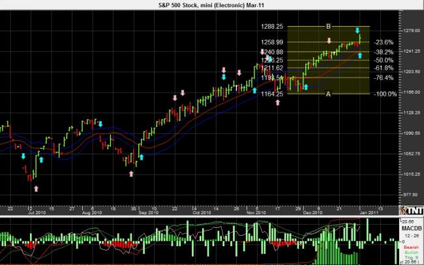Click the 1052.75 value on the price axis
The width and height of the screenshot is (424, 265).
tap(412, 154)
